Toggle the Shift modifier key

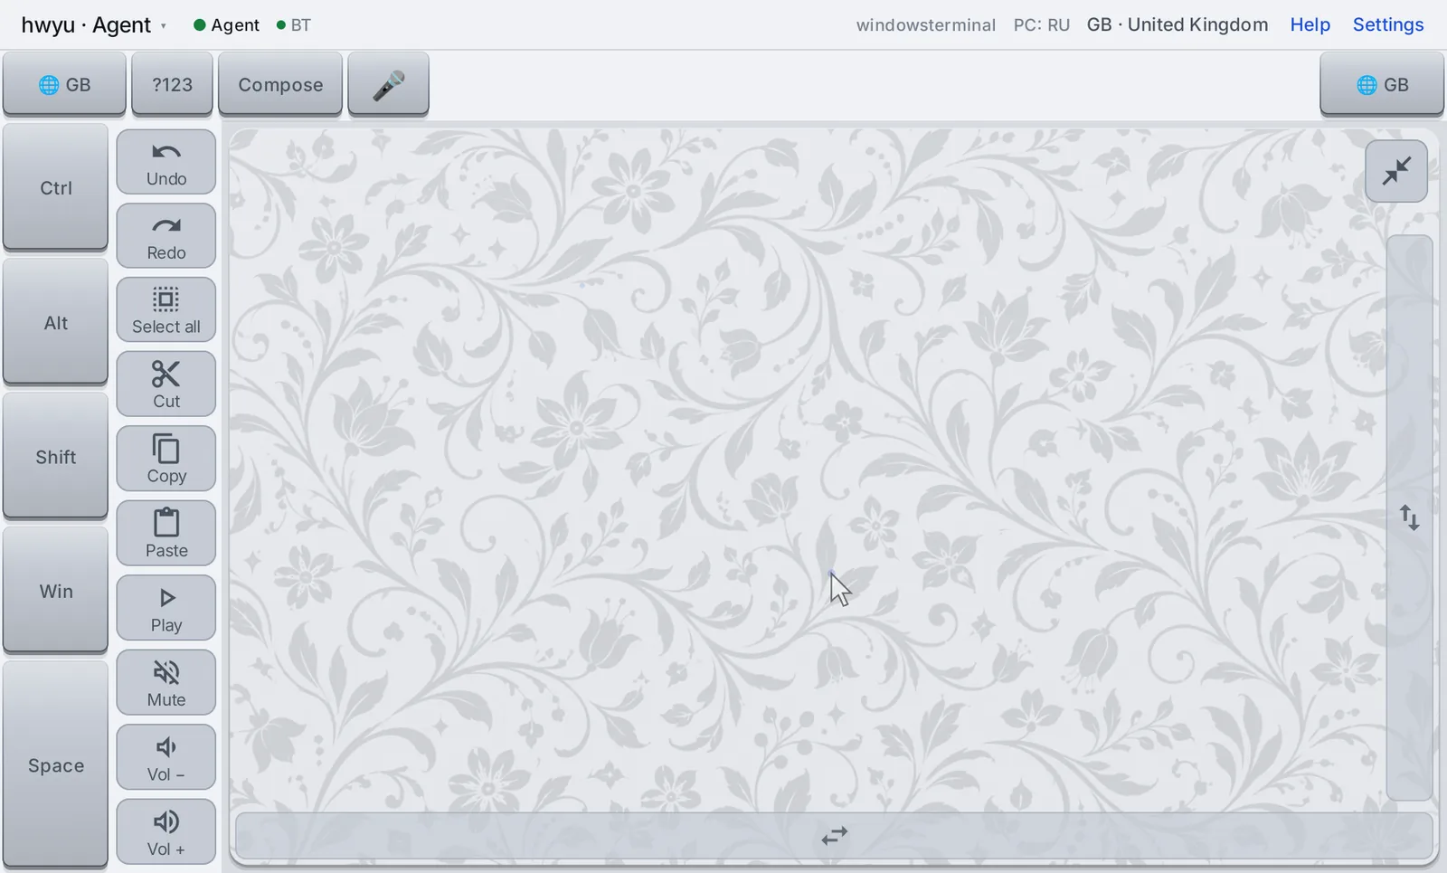pos(56,457)
